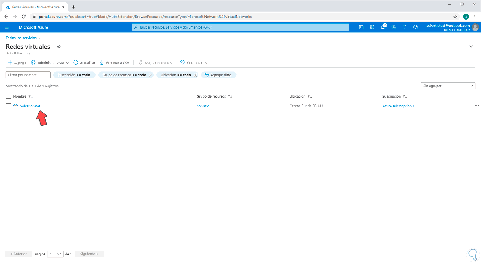The height and width of the screenshot is (263, 481).
Task: Sort by the Ubicación column
Action: pos(301,96)
